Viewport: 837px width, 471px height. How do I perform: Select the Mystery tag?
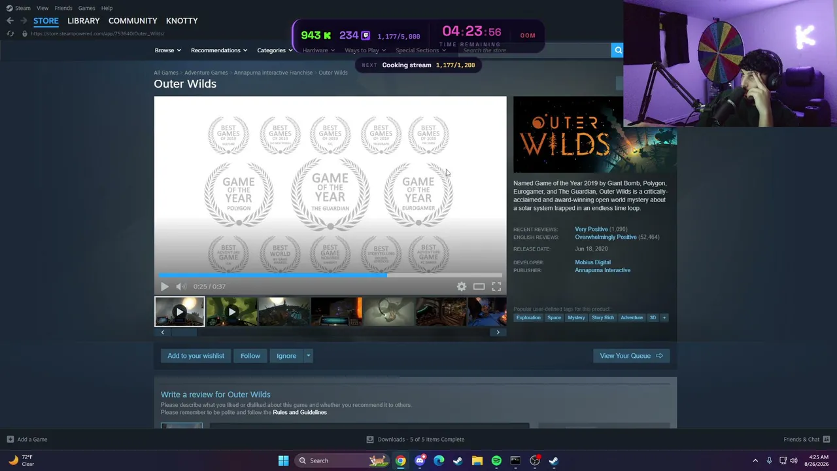(576, 318)
